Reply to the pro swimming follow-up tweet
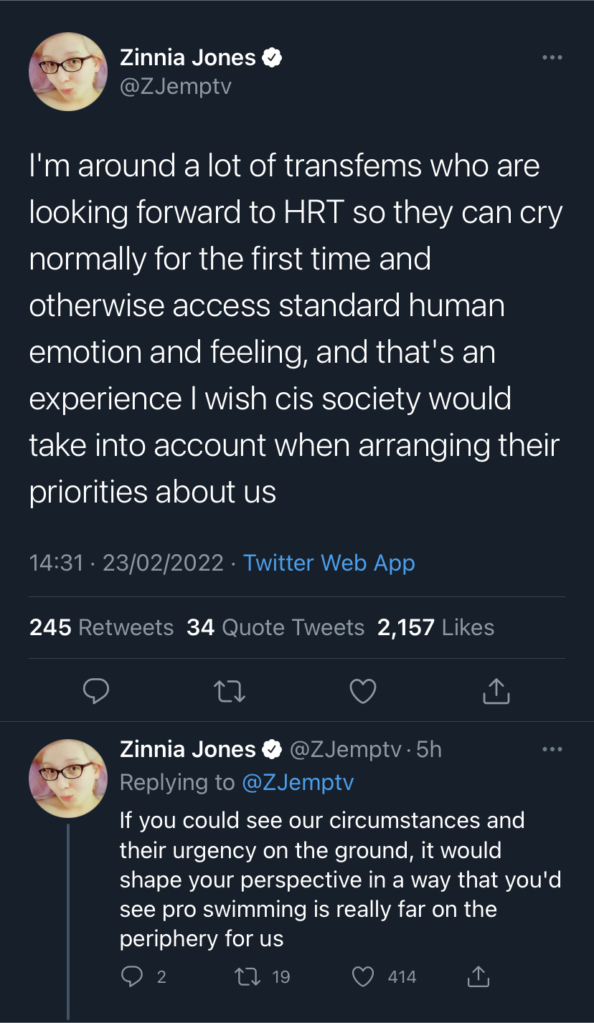This screenshot has width=594, height=1023. pos(132,976)
